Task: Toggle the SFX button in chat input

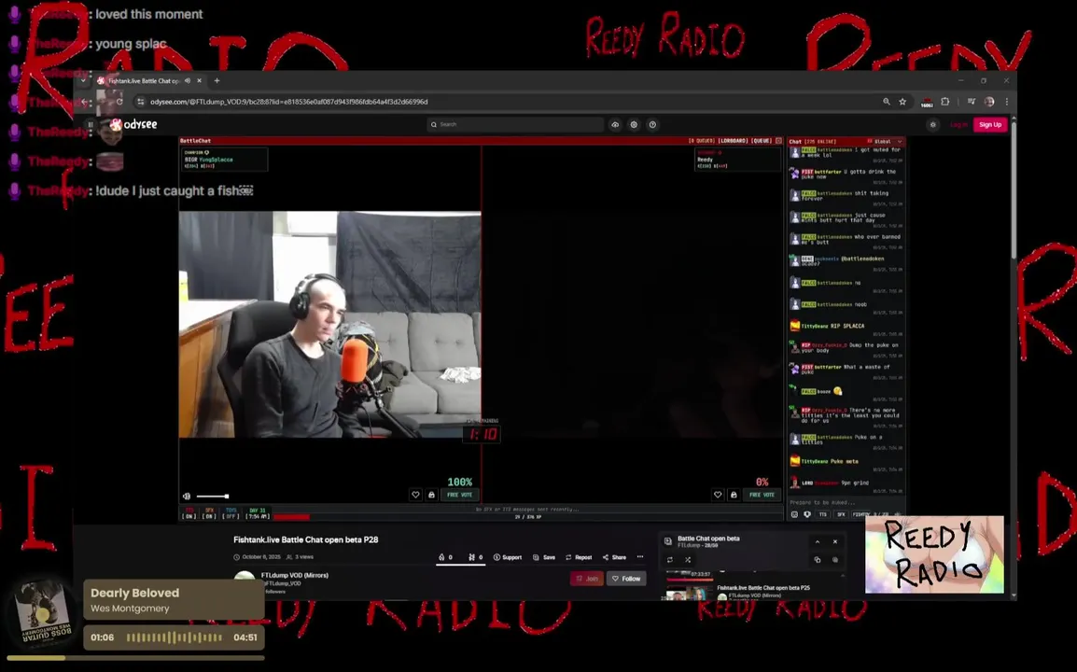Action: (841, 514)
